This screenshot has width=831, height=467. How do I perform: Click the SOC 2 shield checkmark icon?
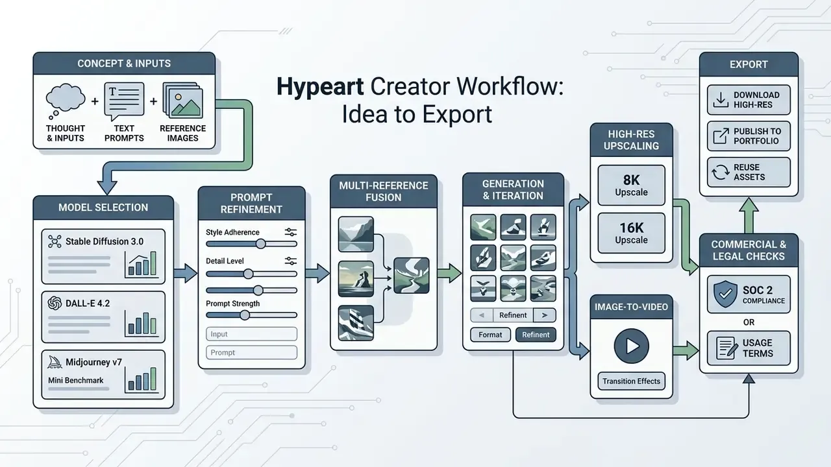(x=725, y=295)
